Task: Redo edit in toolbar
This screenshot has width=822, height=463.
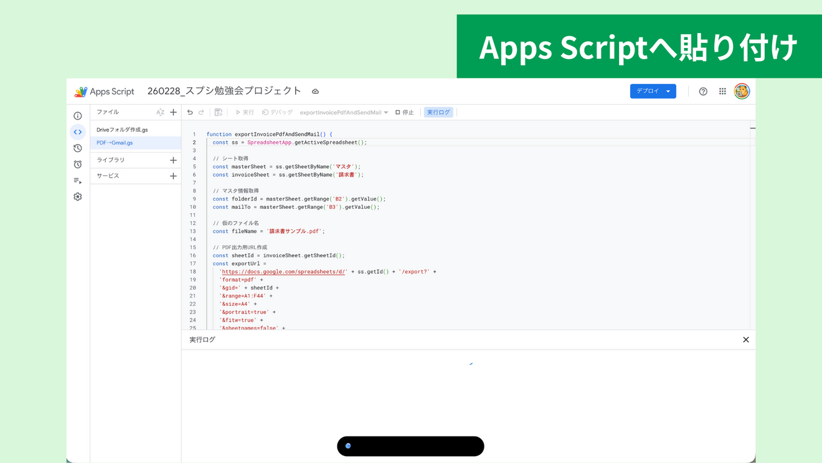Action: click(201, 112)
